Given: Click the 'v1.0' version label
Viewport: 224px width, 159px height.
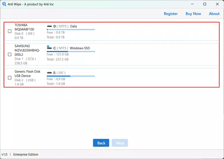Looking at the screenshot, I should click(4, 155).
